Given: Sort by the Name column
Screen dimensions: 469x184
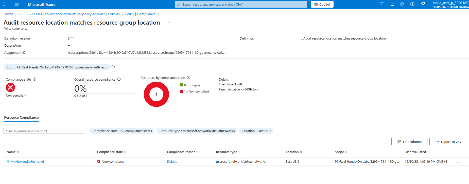Looking at the screenshot, I should tap(13, 152).
